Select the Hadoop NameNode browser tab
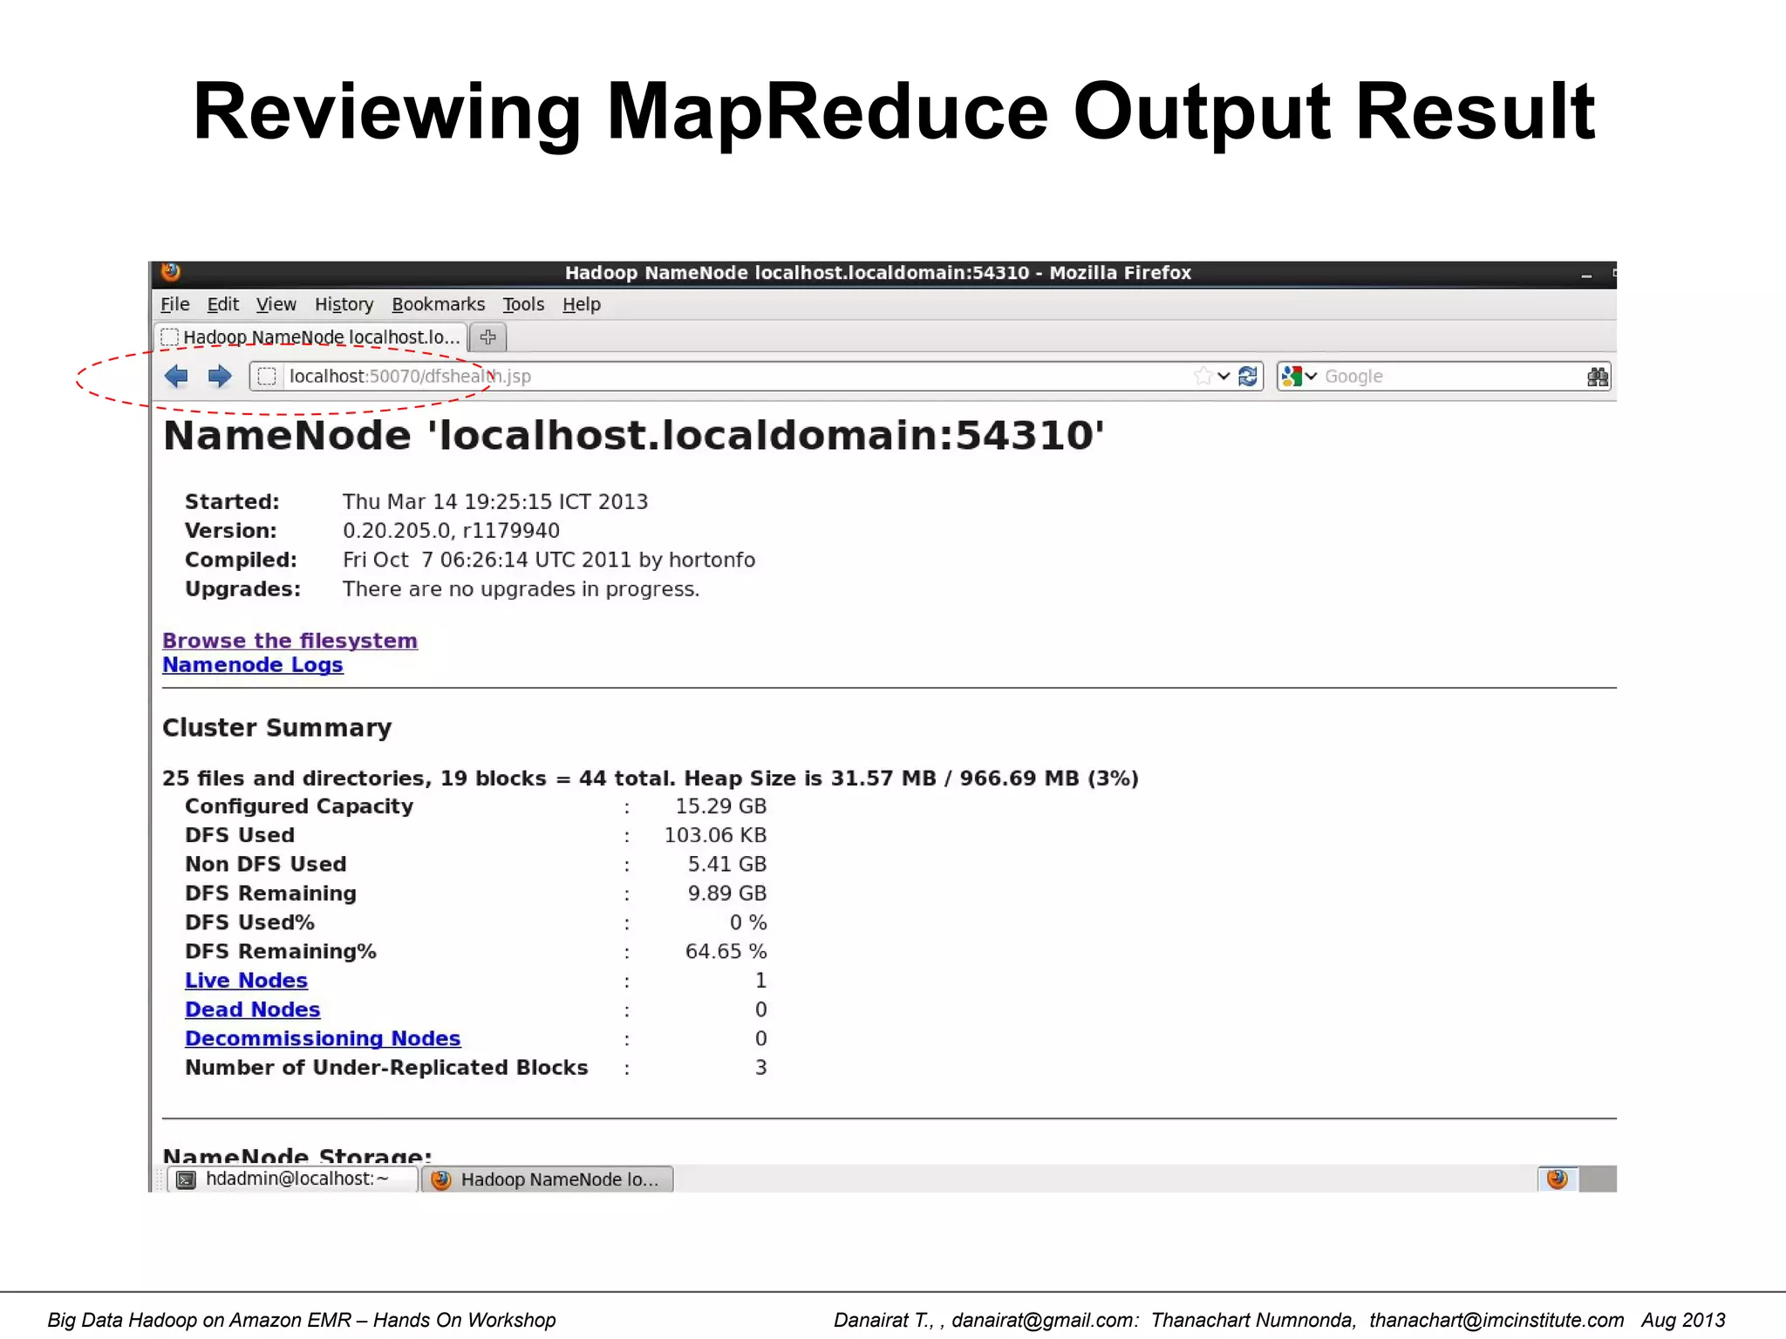Viewport: 1786px width, 1339px height. (x=311, y=337)
